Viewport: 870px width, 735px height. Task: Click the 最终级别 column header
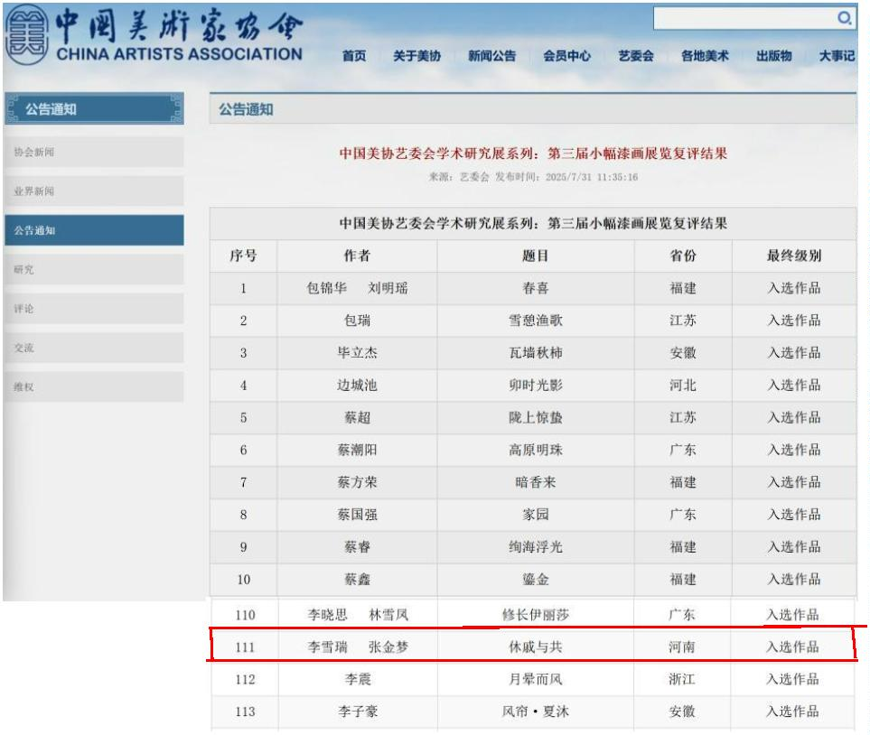tap(794, 256)
